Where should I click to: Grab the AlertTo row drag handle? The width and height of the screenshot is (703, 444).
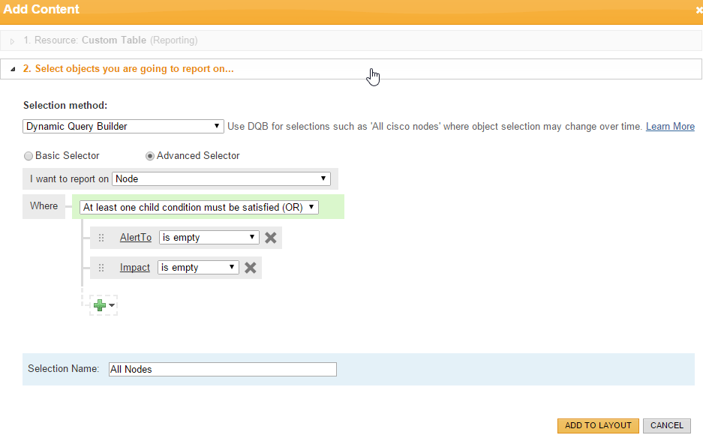point(101,238)
